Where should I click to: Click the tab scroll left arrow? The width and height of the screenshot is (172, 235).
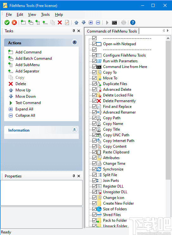(163, 31)
